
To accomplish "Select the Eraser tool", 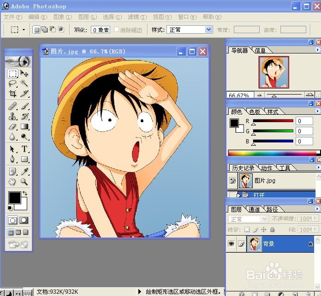I will (x=12, y=126).
